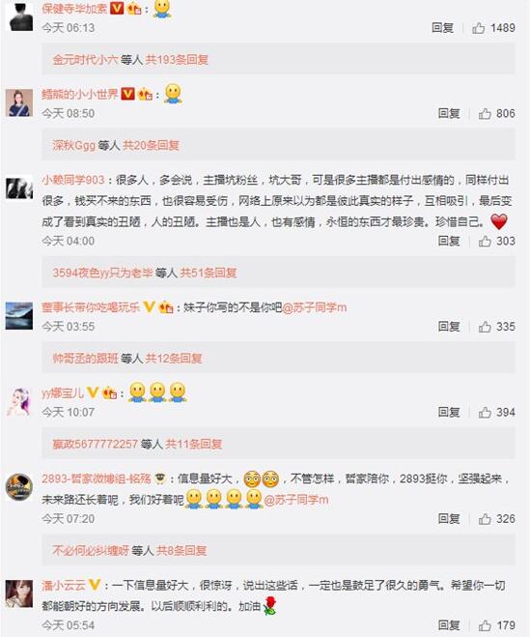530x637 pixels.
Task: Click the red V badge next to 蜻熊的小小世界
Action: [127, 95]
